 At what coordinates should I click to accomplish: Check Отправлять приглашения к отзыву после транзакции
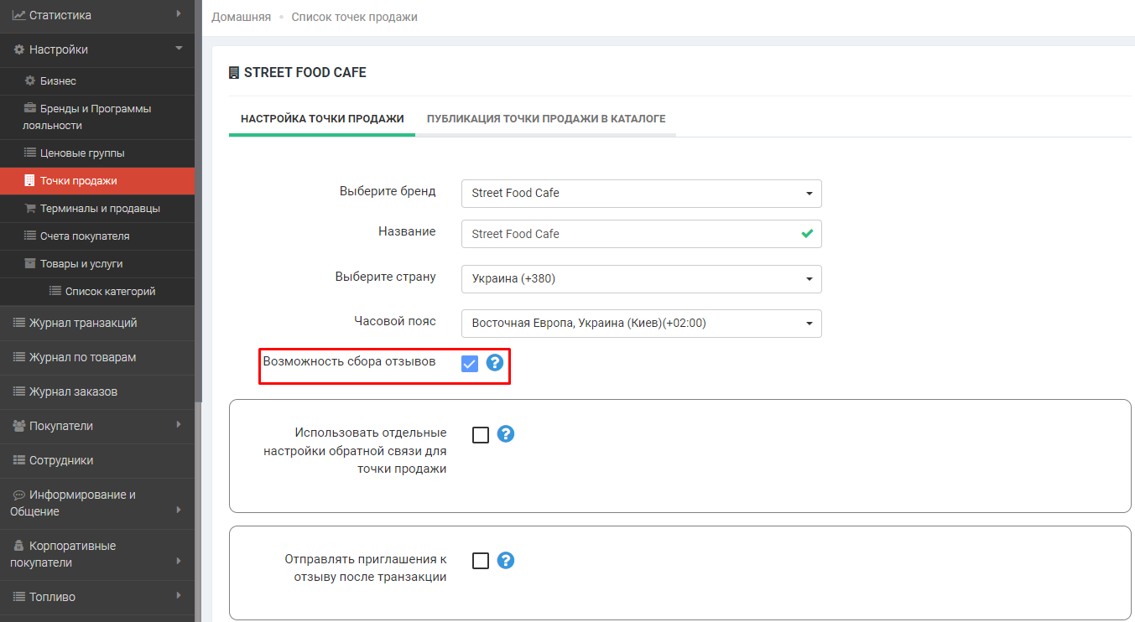pos(481,561)
